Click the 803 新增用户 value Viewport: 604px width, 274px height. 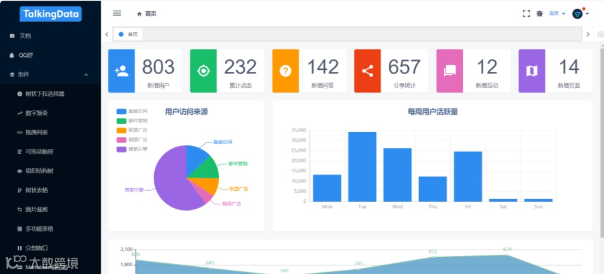click(x=158, y=66)
